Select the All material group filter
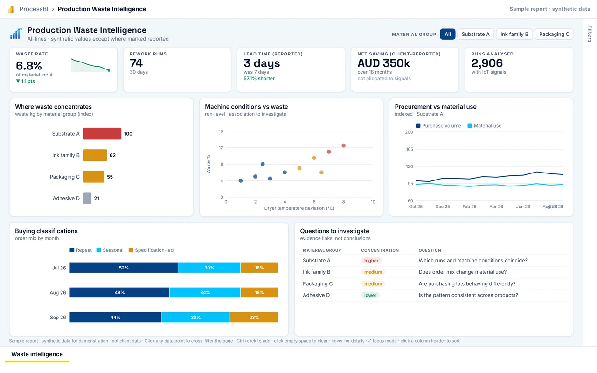The image size is (597, 373). (x=447, y=34)
